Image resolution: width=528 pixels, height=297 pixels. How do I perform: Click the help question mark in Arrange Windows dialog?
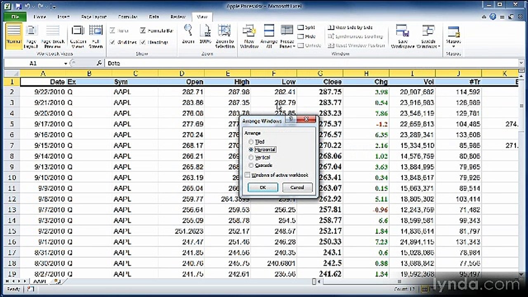291,120
